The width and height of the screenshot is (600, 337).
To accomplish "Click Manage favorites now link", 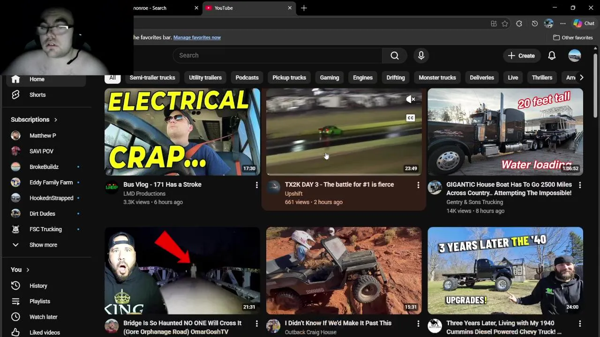I will tap(197, 37).
